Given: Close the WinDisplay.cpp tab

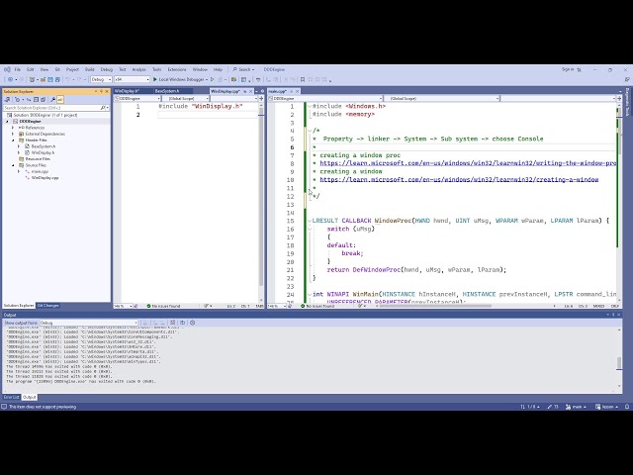Looking at the screenshot, I should pyautogui.click(x=250, y=91).
